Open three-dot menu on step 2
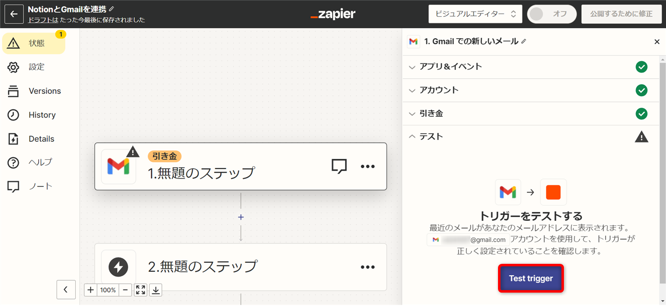This screenshot has width=666, height=306. click(x=368, y=267)
